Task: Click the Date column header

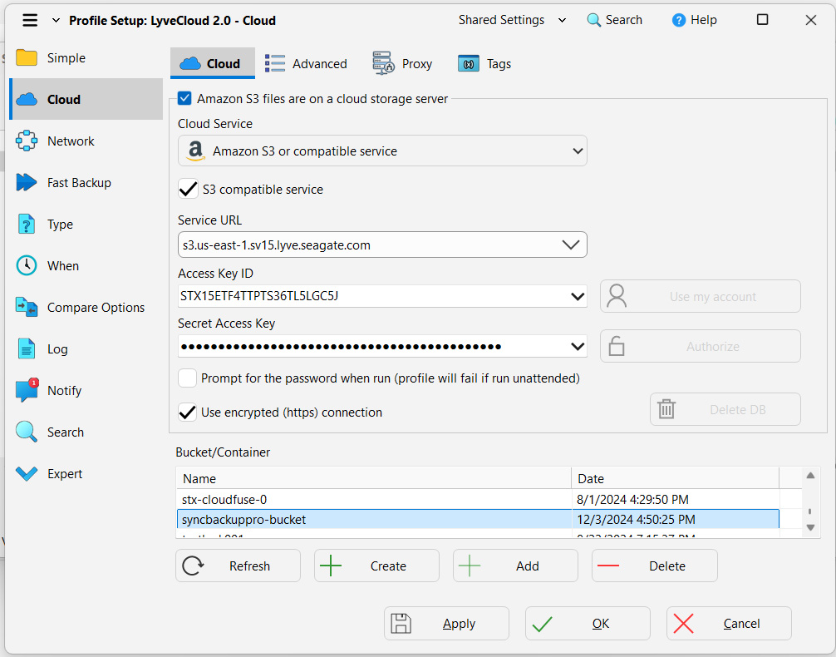Action: tap(675, 478)
